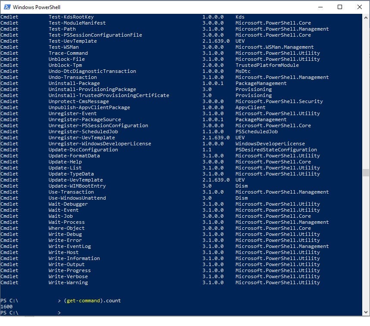The width and height of the screenshot is (370, 326).
Task: Click the Test-KdsRootKey cmdlet name
Action: click(x=71, y=17)
